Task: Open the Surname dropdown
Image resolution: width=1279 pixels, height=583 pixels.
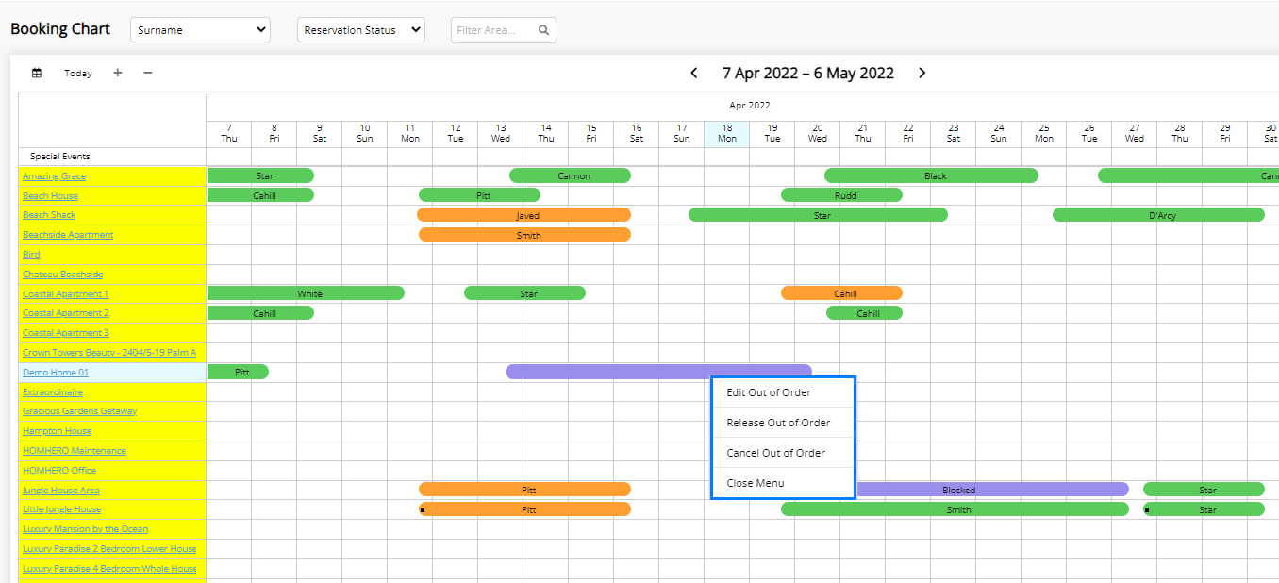Action: (x=200, y=30)
